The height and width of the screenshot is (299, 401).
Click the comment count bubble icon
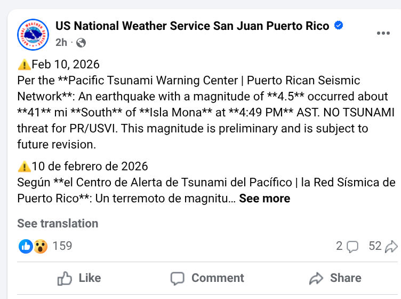tap(352, 246)
